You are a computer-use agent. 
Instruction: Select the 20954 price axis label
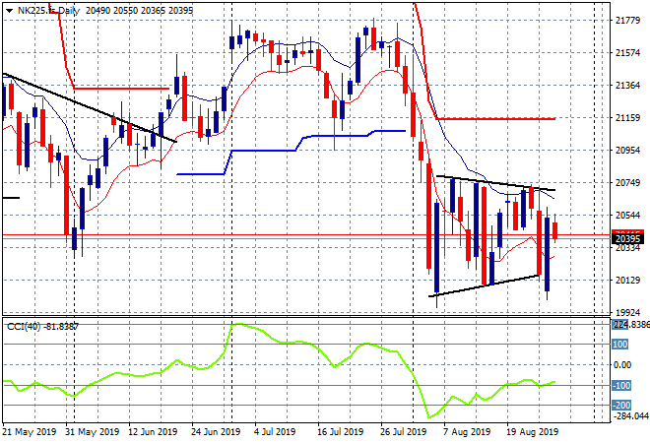point(627,150)
